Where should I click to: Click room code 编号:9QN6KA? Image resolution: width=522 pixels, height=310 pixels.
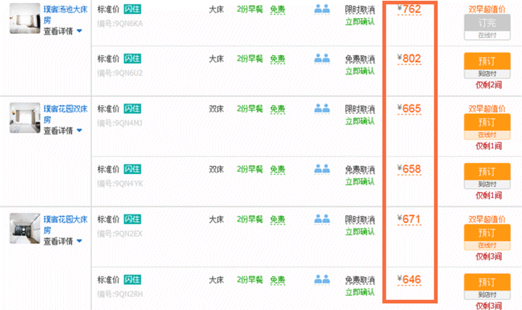[120, 24]
